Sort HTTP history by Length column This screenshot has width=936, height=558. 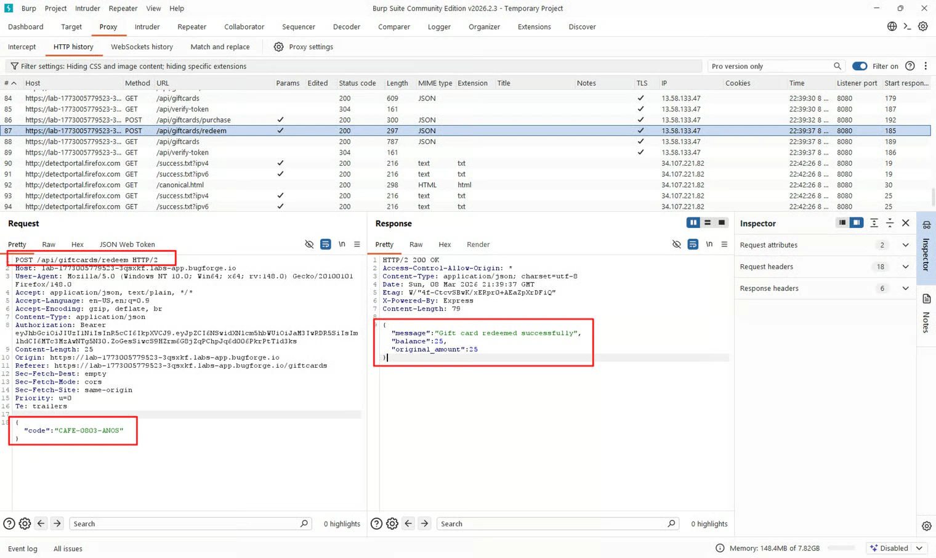coord(397,83)
